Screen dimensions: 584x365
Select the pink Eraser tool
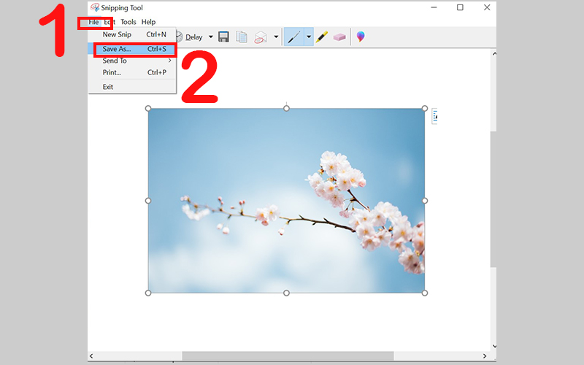coord(339,37)
